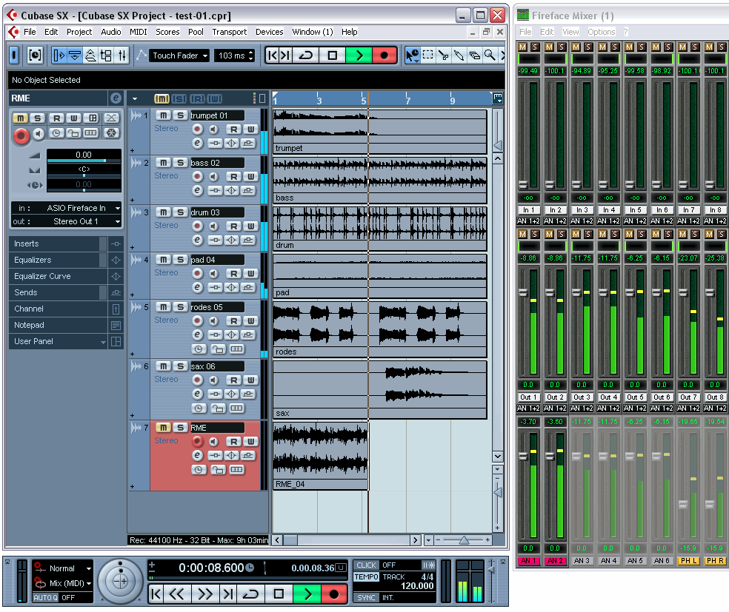Select the Glue tool

point(459,56)
